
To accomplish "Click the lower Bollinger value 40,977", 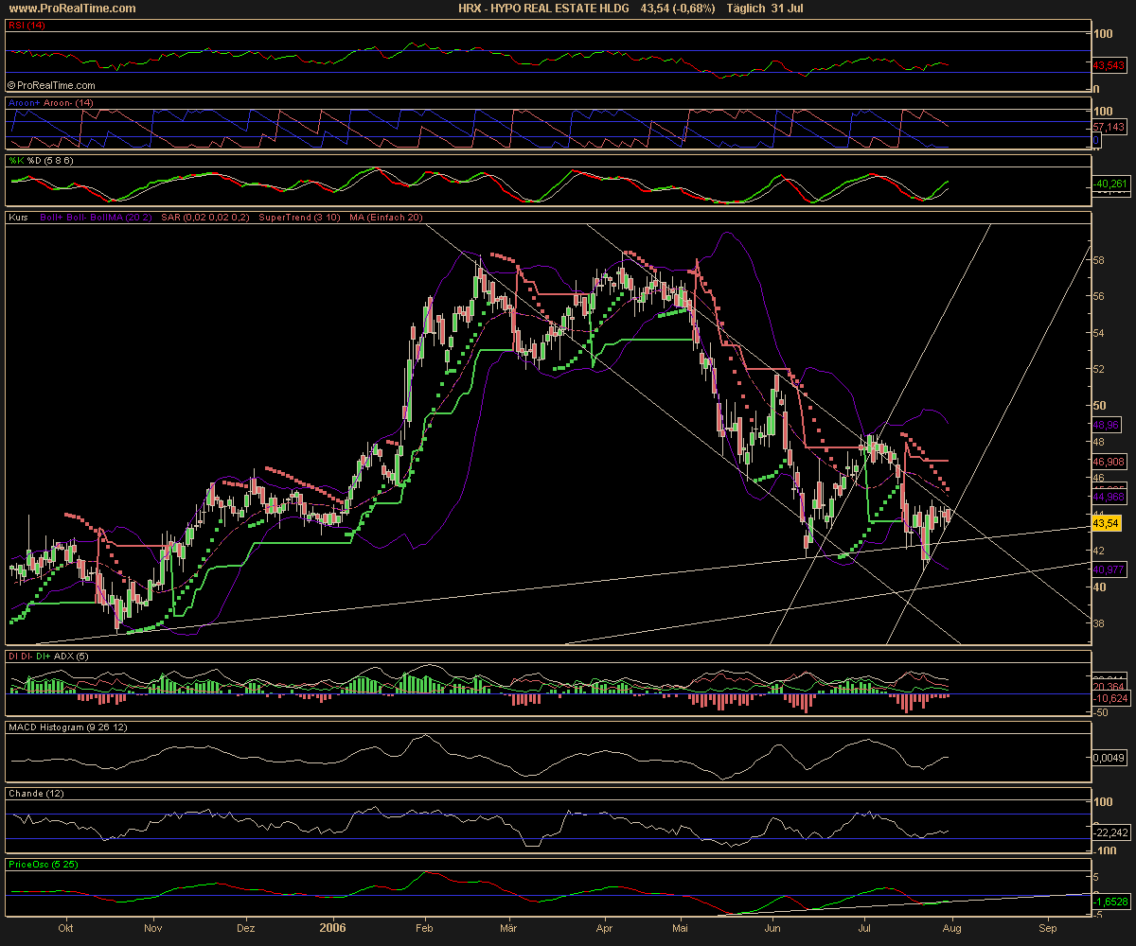I will pos(1108,569).
